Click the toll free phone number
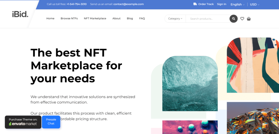This screenshot has height=134, width=279. click(x=77, y=4)
